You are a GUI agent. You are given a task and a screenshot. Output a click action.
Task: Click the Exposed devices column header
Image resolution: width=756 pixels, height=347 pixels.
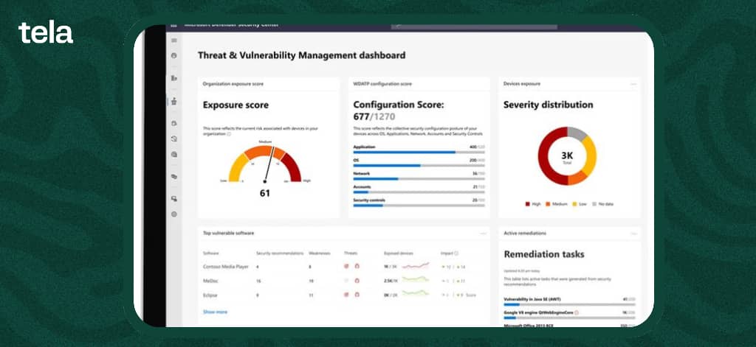[399, 253]
